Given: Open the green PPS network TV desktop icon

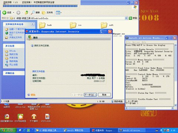Looking at the screenshot, I should (20, 116).
